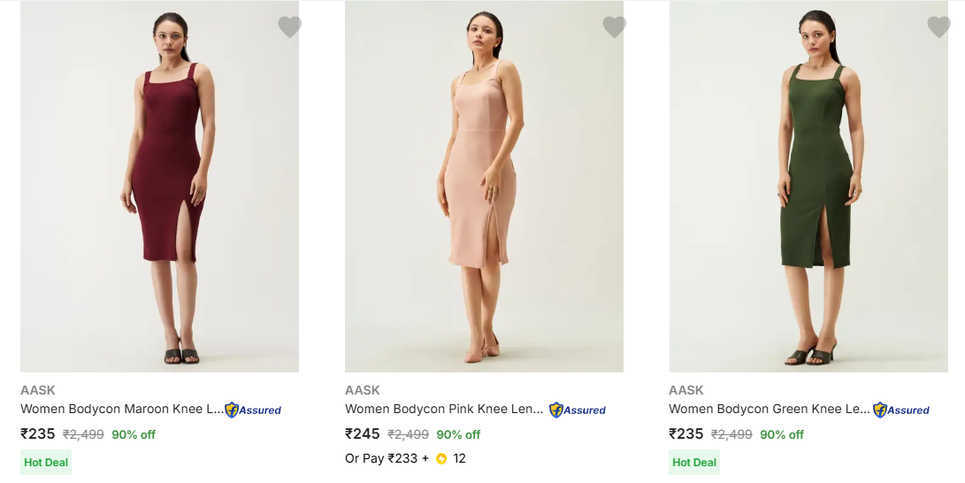Click 'Or Pay ₹233' offer text
965x483 pixels.
point(381,458)
